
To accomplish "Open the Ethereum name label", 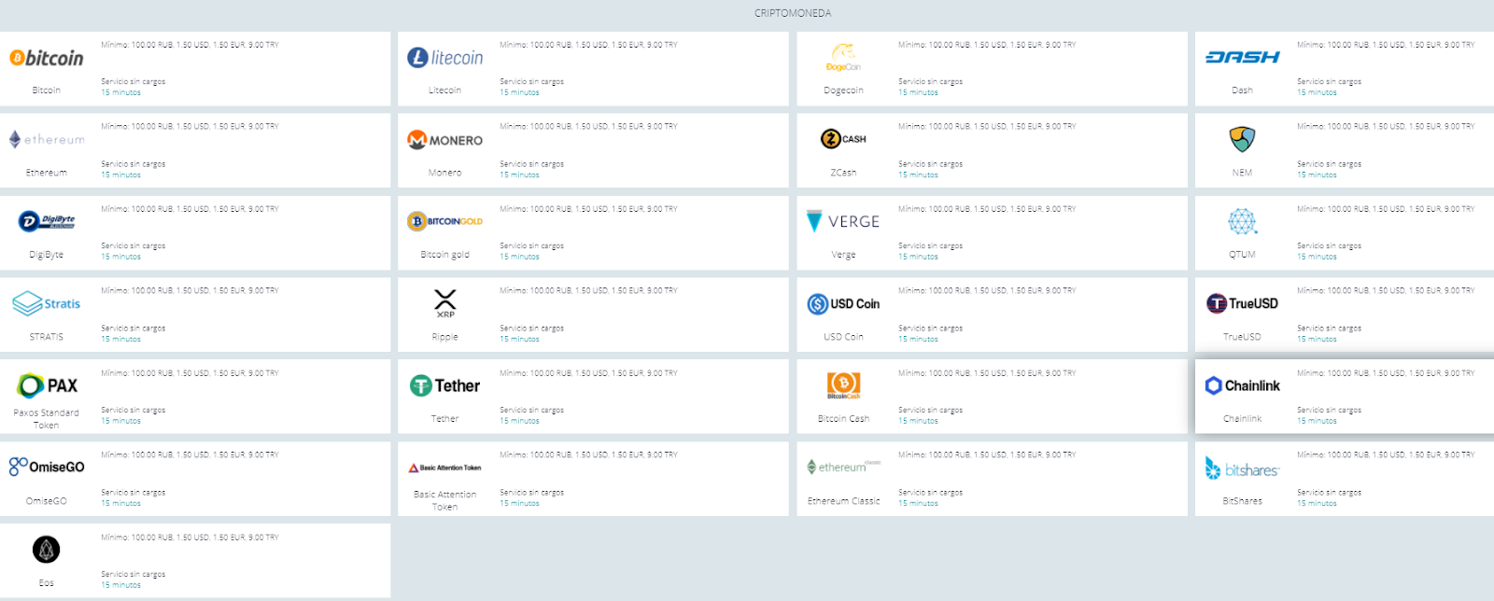I will [47, 173].
